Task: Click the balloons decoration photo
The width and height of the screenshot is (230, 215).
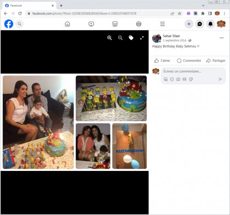Action: [130, 146]
